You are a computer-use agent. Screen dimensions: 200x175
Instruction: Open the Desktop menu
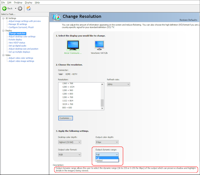pos(18,2)
